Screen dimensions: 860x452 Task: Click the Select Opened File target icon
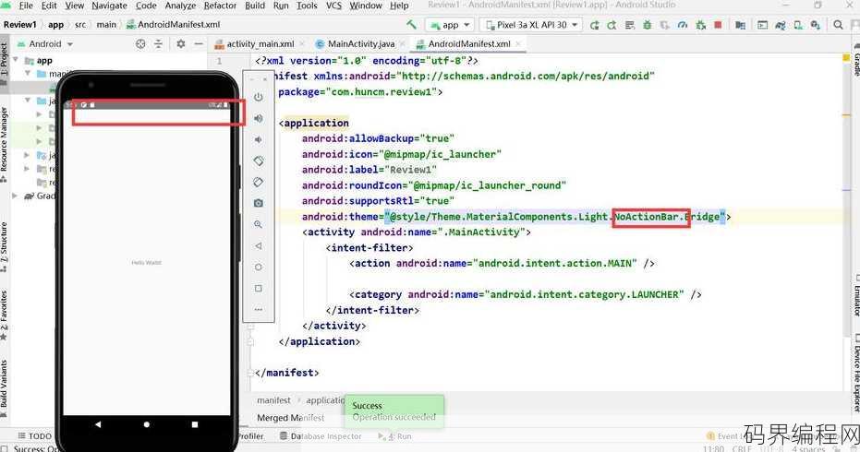[x=140, y=44]
